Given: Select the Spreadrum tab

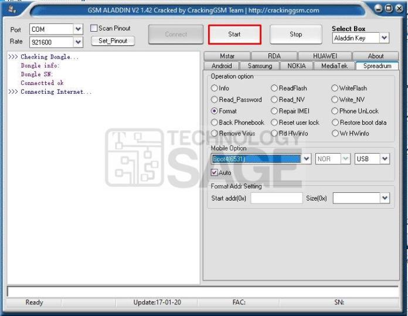Looking at the screenshot, I should point(377,66).
